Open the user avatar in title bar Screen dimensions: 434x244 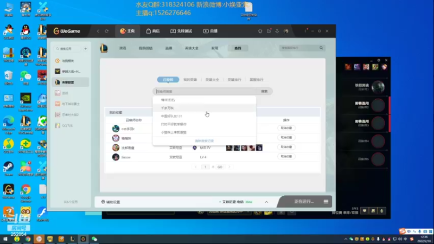coord(286,31)
